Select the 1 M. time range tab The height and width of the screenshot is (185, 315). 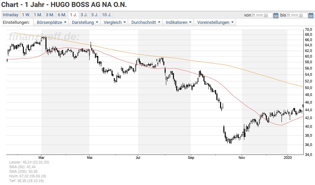(x=38, y=15)
